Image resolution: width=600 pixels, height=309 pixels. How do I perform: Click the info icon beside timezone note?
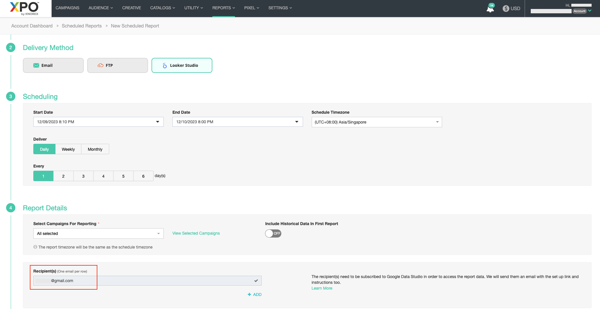pos(35,247)
